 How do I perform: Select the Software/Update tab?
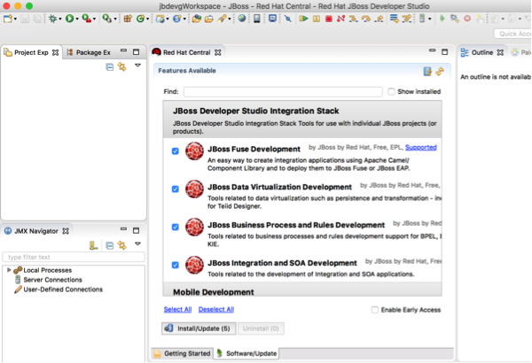click(247, 353)
